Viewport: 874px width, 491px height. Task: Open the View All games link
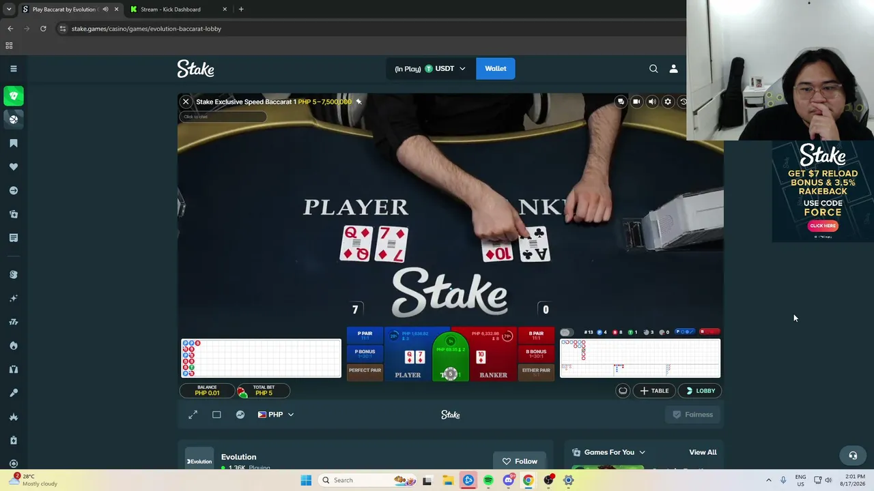click(x=703, y=452)
